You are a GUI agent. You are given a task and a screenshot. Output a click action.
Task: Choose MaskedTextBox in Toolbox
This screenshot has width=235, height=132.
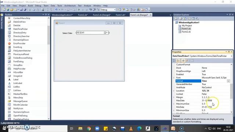21,94
